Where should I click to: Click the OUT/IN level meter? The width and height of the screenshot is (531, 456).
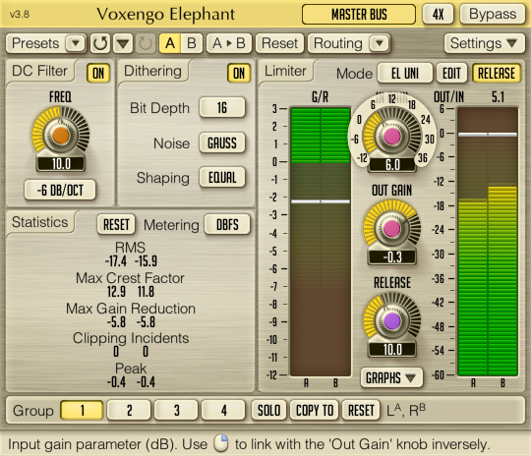[488, 242]
